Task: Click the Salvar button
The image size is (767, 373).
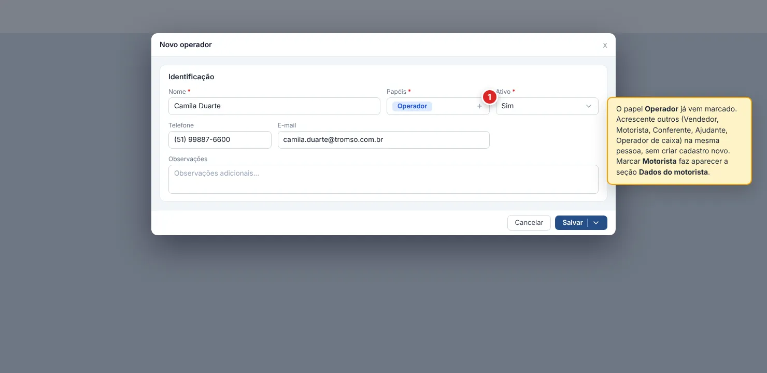Action: [572, 223]
